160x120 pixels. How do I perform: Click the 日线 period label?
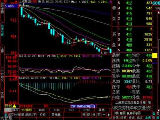point(9,106)
